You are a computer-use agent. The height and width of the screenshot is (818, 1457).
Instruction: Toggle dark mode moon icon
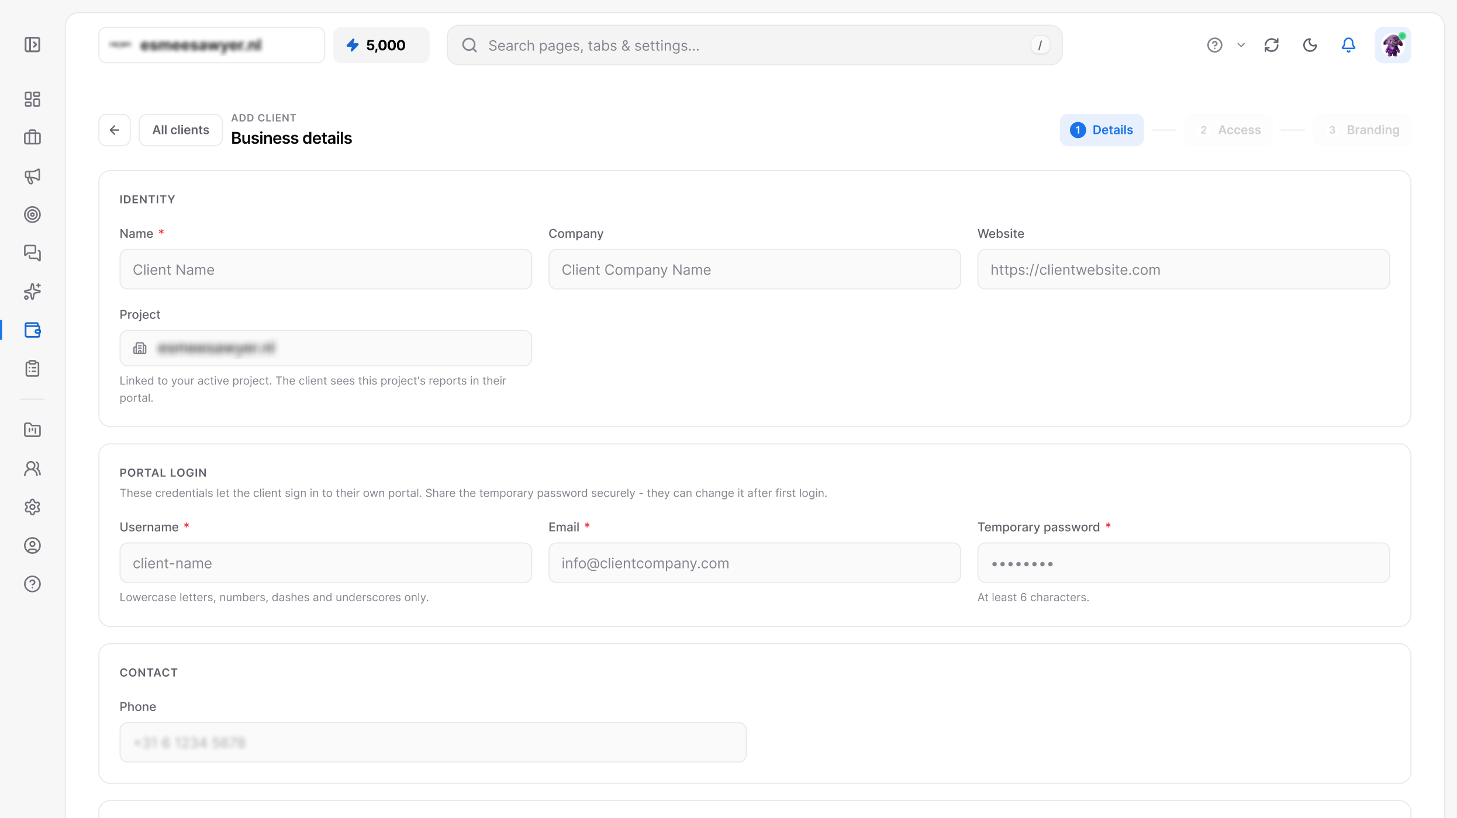(x=1310, y=45)
